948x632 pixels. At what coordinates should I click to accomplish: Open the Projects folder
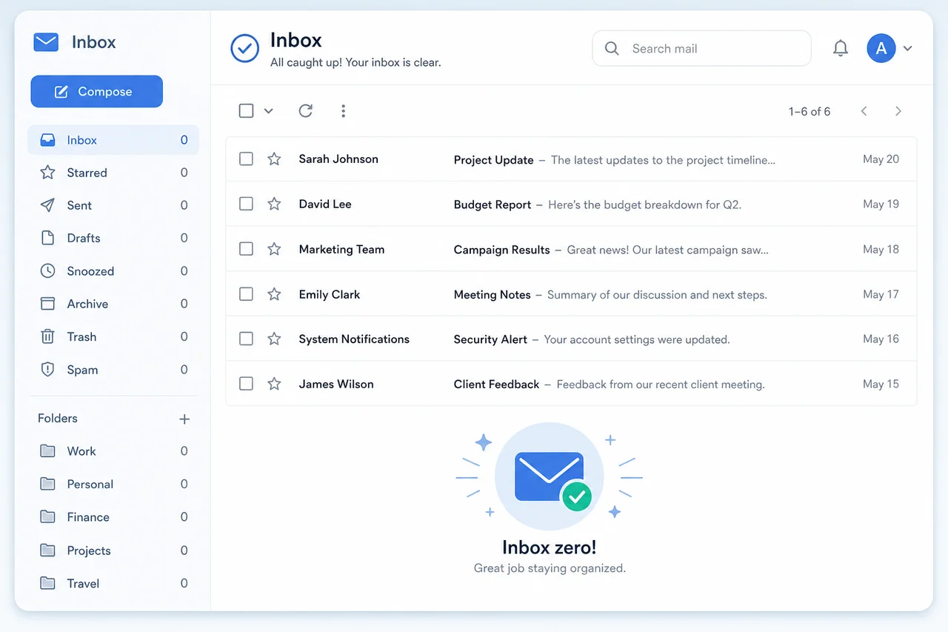[113, 550]
